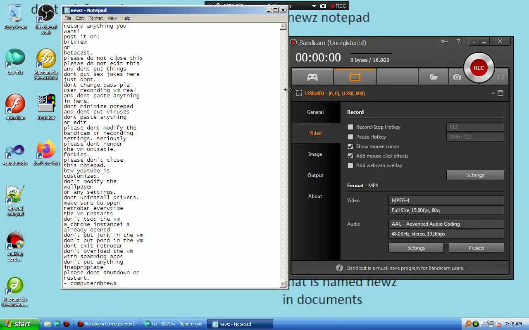The image size is (529, 330).
Task: Open 'use this' desktop shortcut
Action: coord(15,62)
